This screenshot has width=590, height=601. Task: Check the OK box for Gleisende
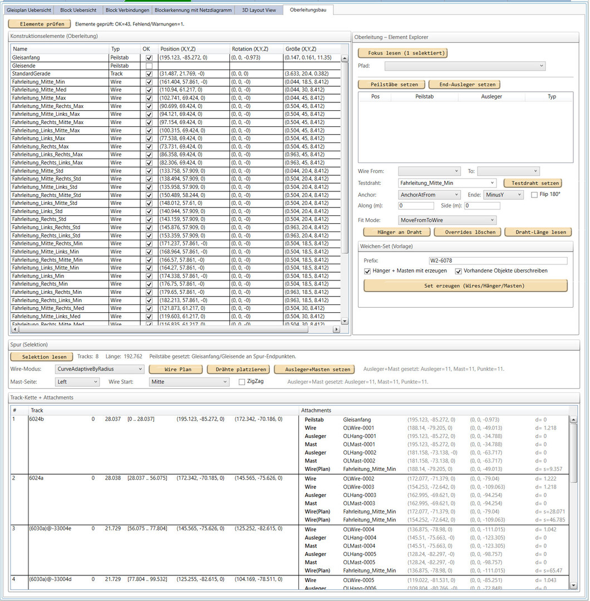click(149, 66)
